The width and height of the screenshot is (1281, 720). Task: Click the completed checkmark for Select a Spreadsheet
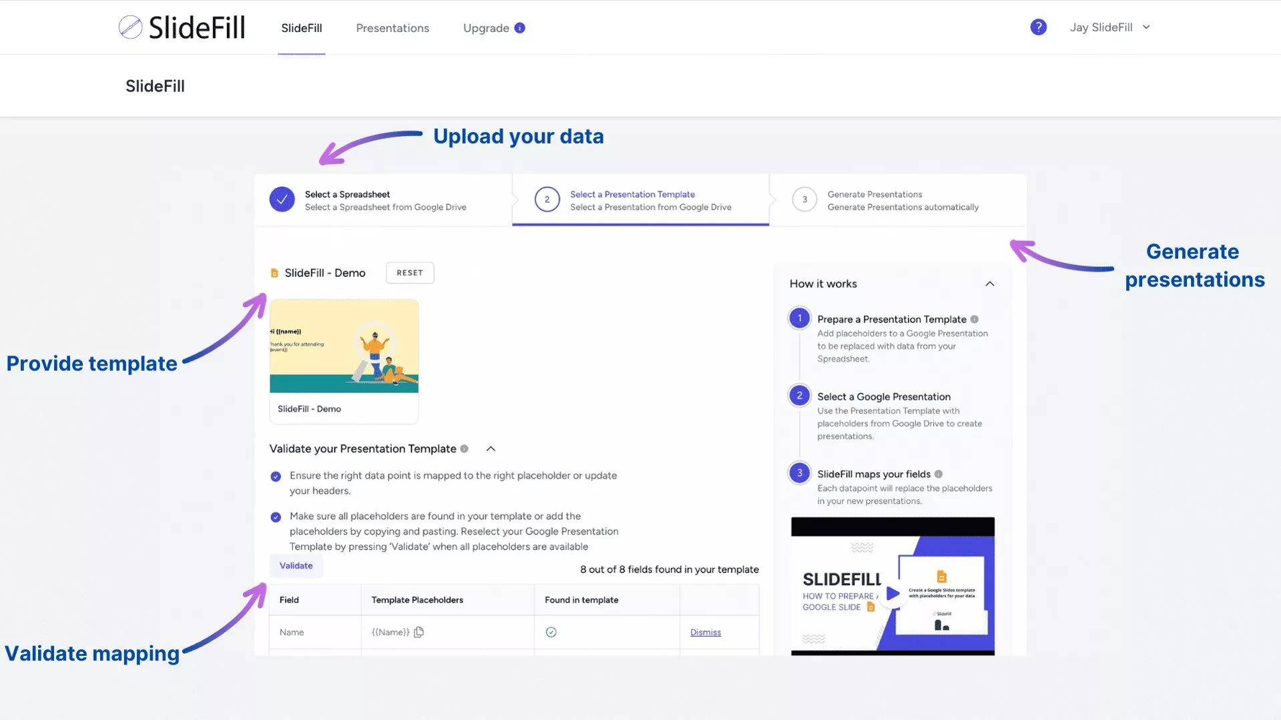click(282, 200)
